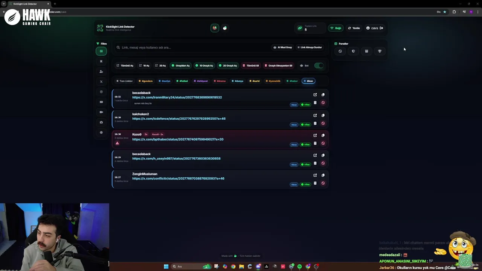Screen dimensions: 482x271
Task: Click the 10 Aç button
Action: coord(144,65)
